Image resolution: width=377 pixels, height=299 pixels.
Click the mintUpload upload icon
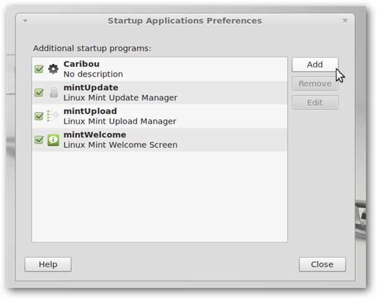(x=53, y=116)
